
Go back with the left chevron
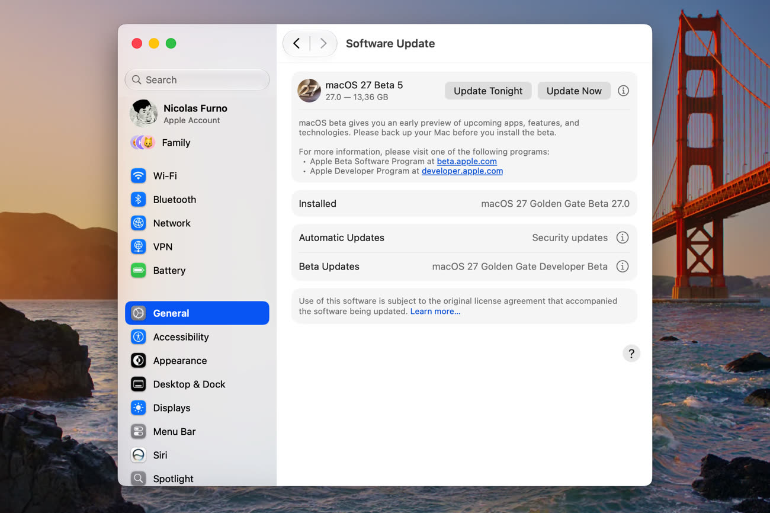(297, 43)
